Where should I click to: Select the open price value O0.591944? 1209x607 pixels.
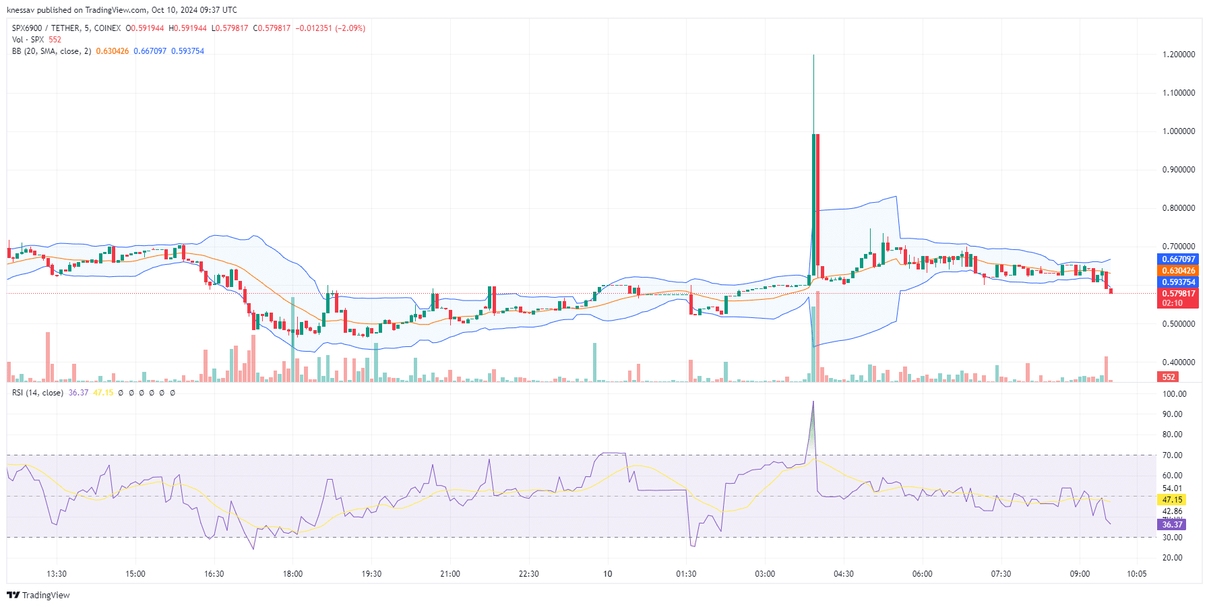coord(145,28)
